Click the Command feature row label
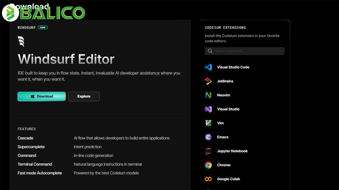Screen dimensions: 339x190 click(27, 155)
